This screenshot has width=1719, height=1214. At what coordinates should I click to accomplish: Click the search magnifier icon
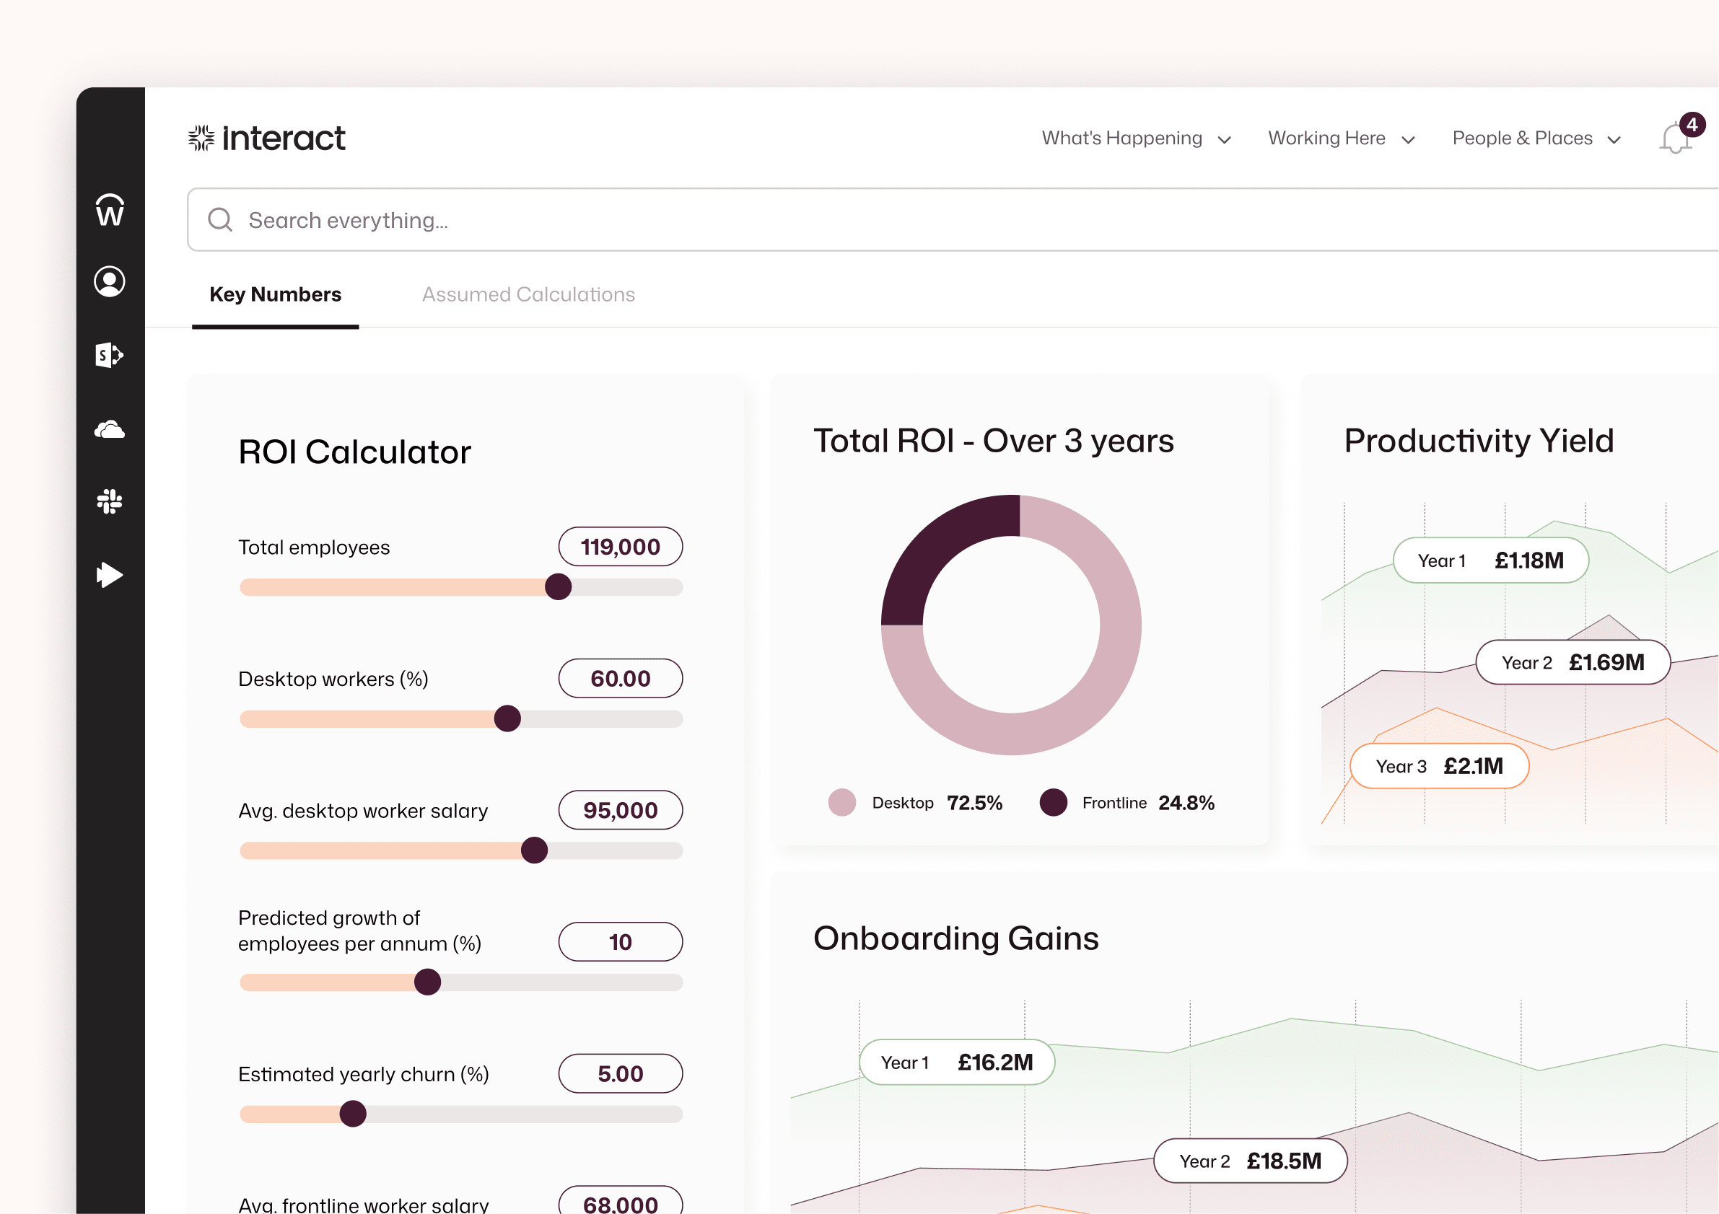(x=220, y=219)
